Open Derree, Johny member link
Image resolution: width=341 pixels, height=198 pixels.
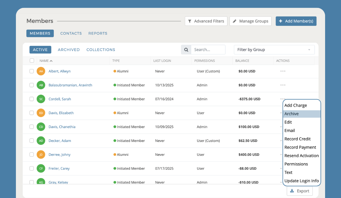click(59, 154)
